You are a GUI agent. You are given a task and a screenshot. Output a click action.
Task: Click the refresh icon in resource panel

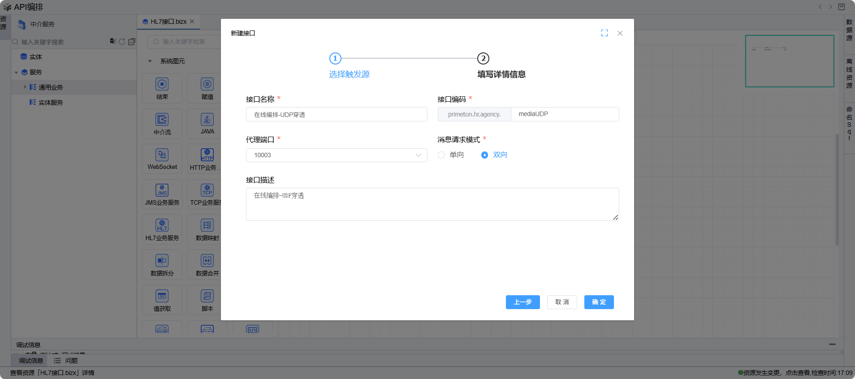click(x=122, y=42)
